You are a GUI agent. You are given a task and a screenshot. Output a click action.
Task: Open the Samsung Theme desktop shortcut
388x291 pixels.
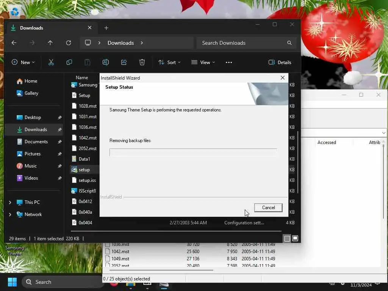tap(15, 250)
